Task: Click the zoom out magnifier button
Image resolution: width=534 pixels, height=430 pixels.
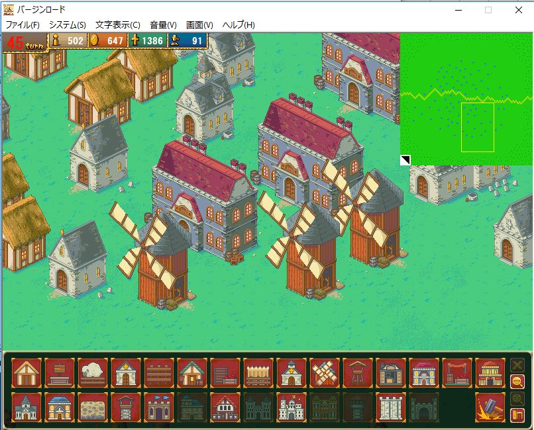Action: tap(517, 382)
